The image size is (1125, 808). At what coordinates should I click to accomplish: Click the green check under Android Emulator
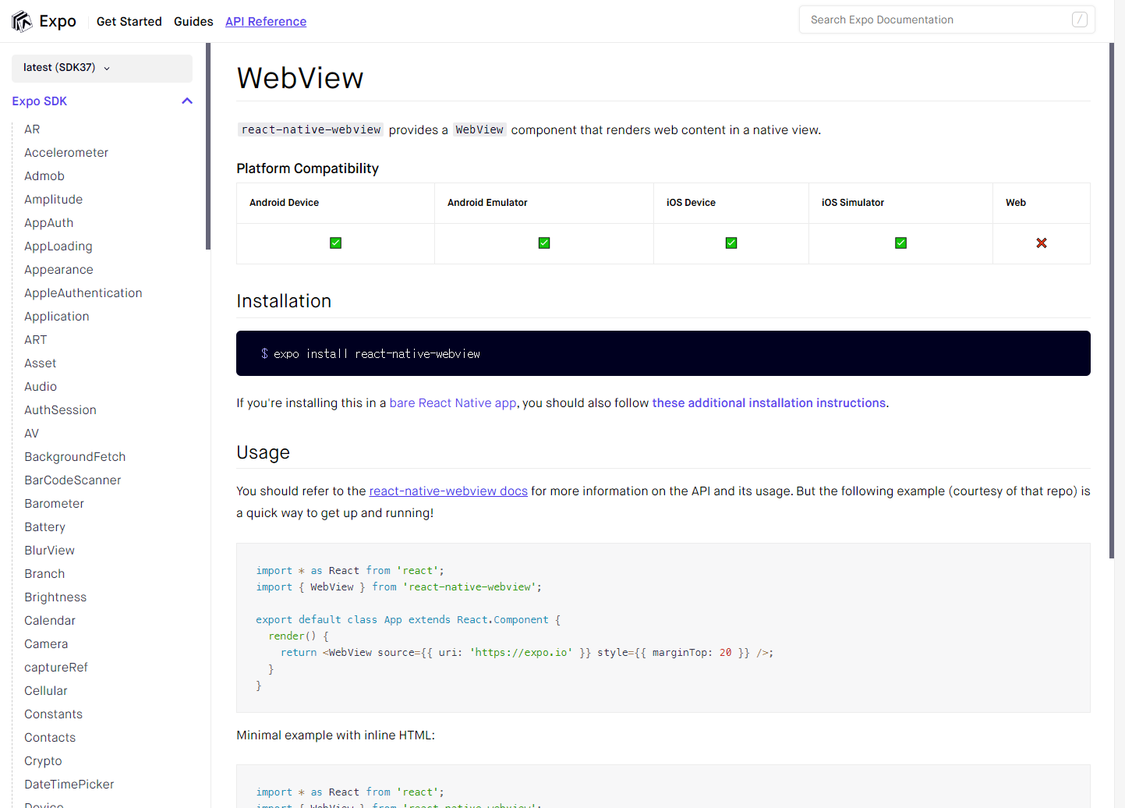click(544, 243)
